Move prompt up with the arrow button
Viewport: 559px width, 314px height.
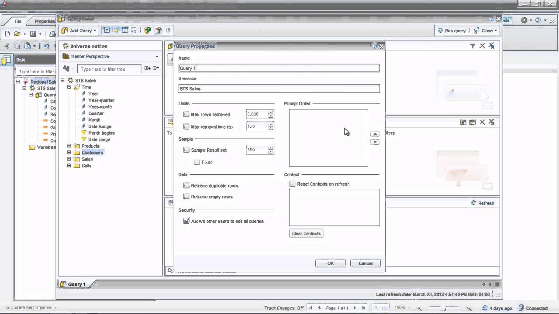click(x=375, y=134)
